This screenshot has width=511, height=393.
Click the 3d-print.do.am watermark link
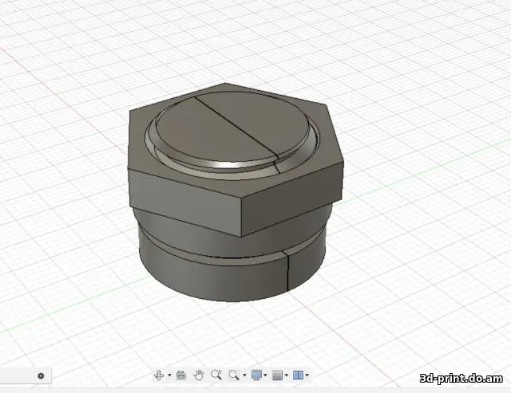click(461, 377)
